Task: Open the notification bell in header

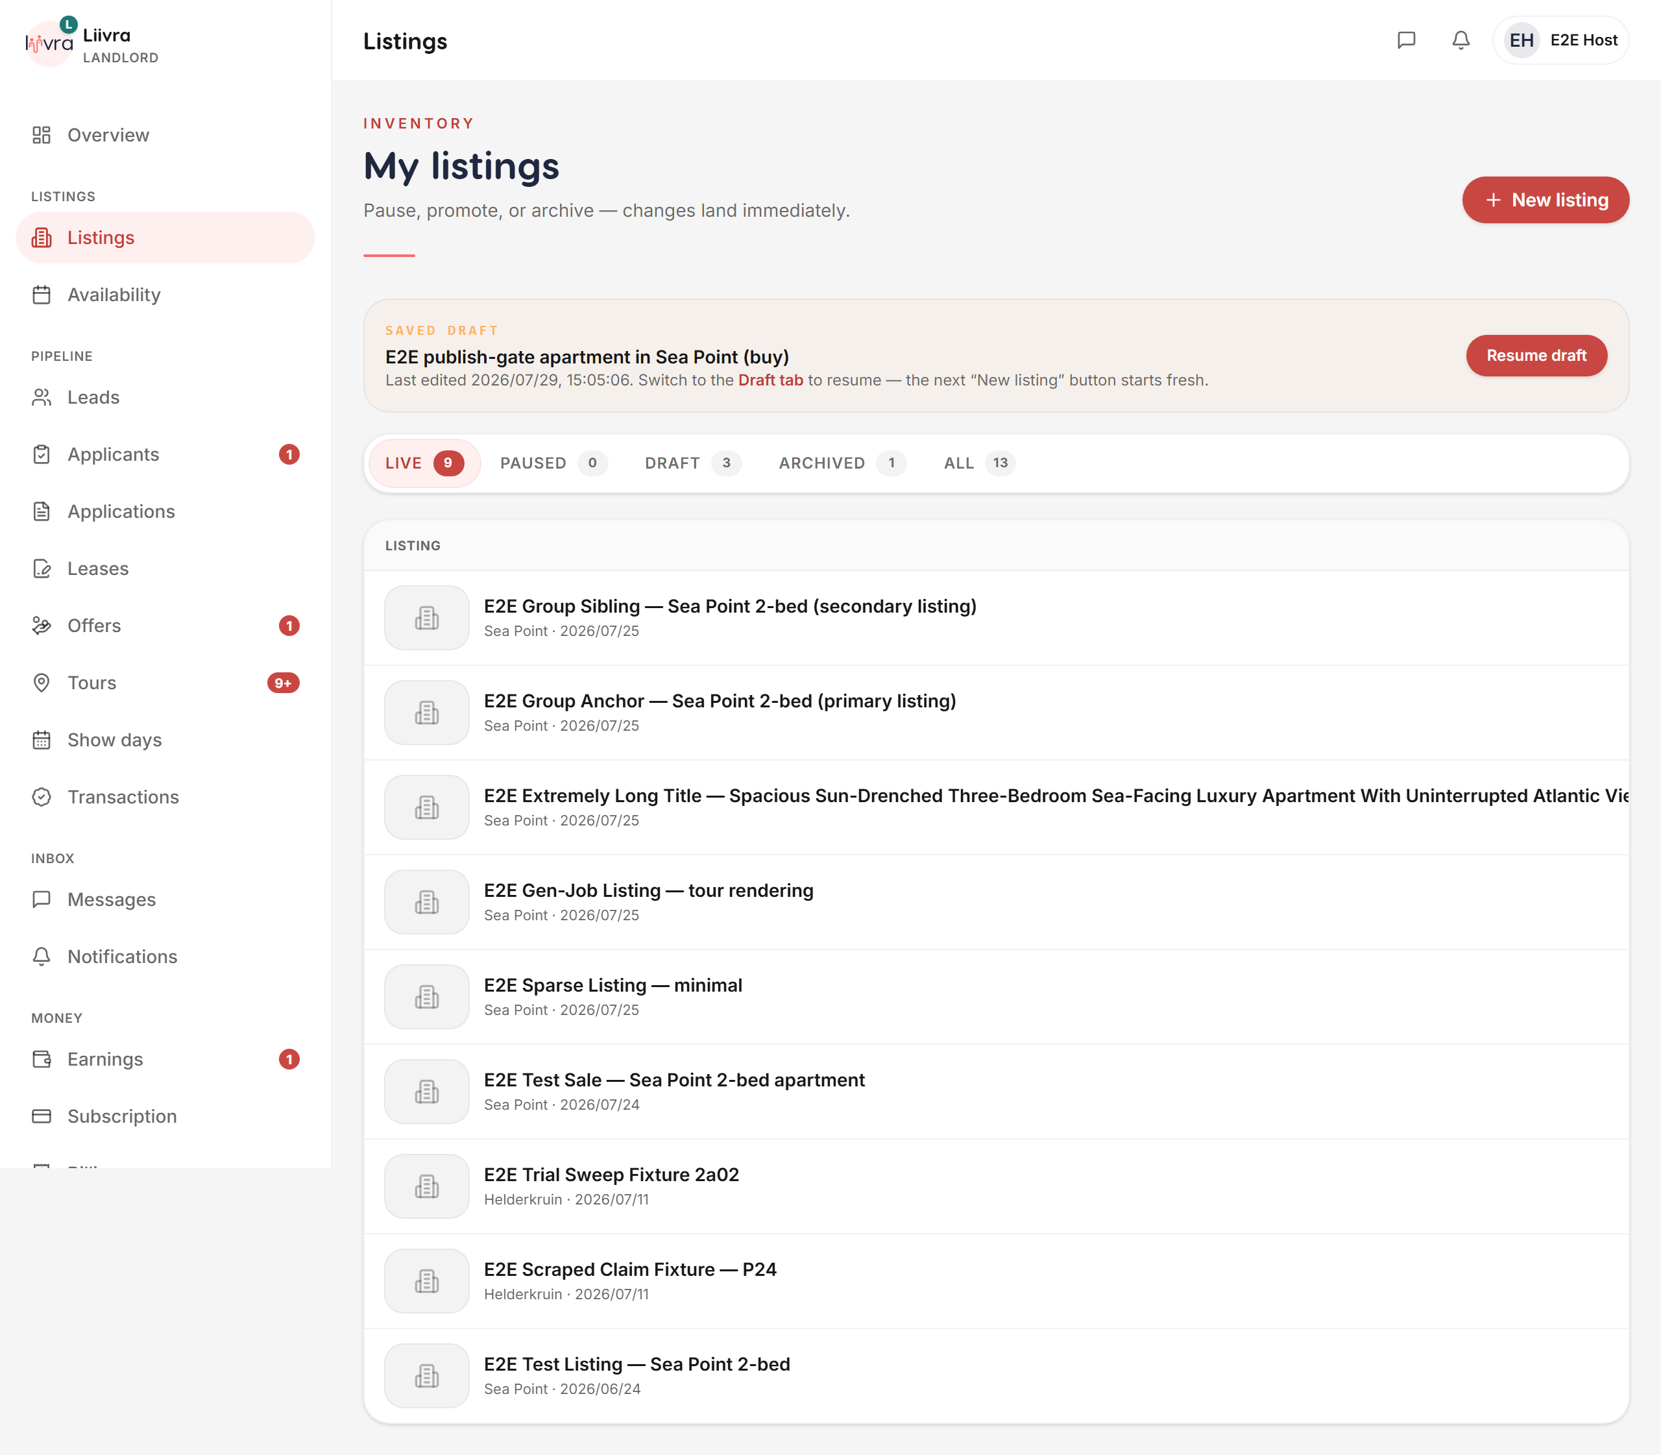Action: click(x=1461, y=40)
